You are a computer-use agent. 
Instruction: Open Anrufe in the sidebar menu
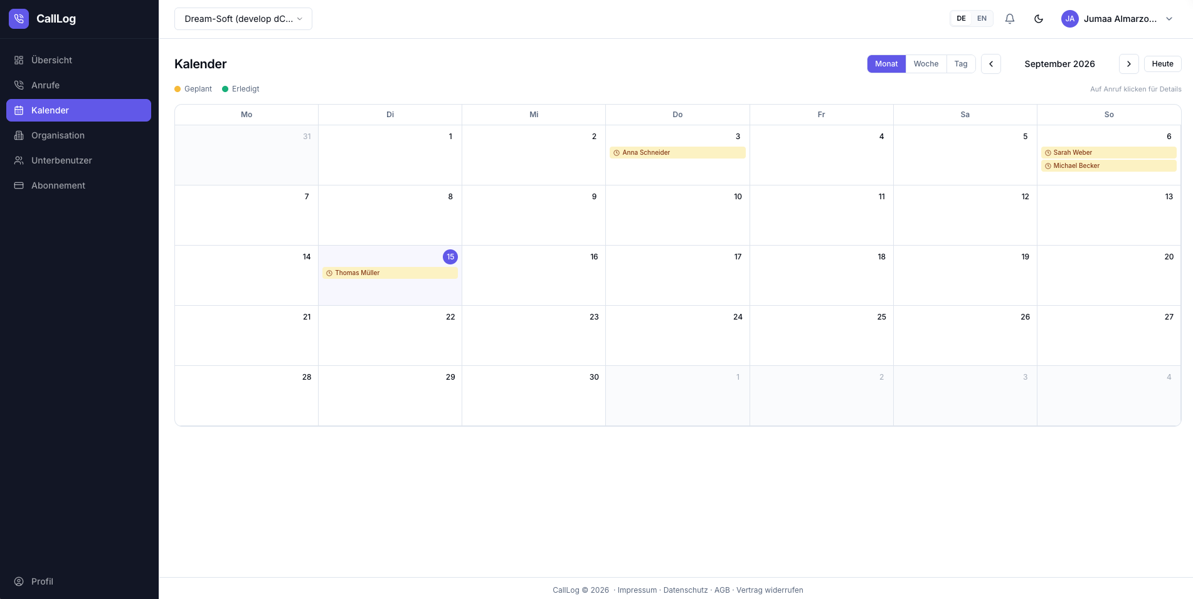tap(78, 85)
